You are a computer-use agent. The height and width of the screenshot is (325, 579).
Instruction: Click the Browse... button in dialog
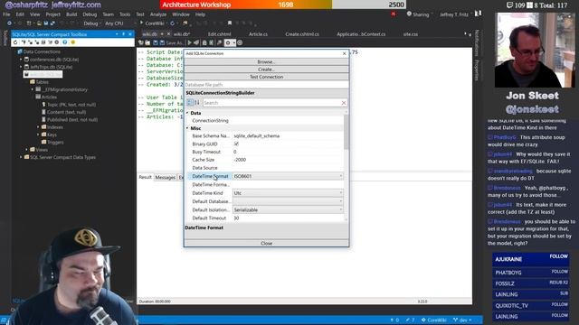click(266, 61)
